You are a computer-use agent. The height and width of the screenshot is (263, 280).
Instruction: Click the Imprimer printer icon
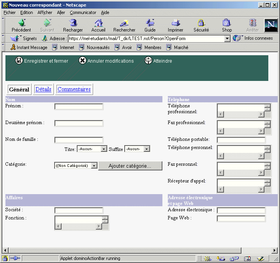(176, 23)
